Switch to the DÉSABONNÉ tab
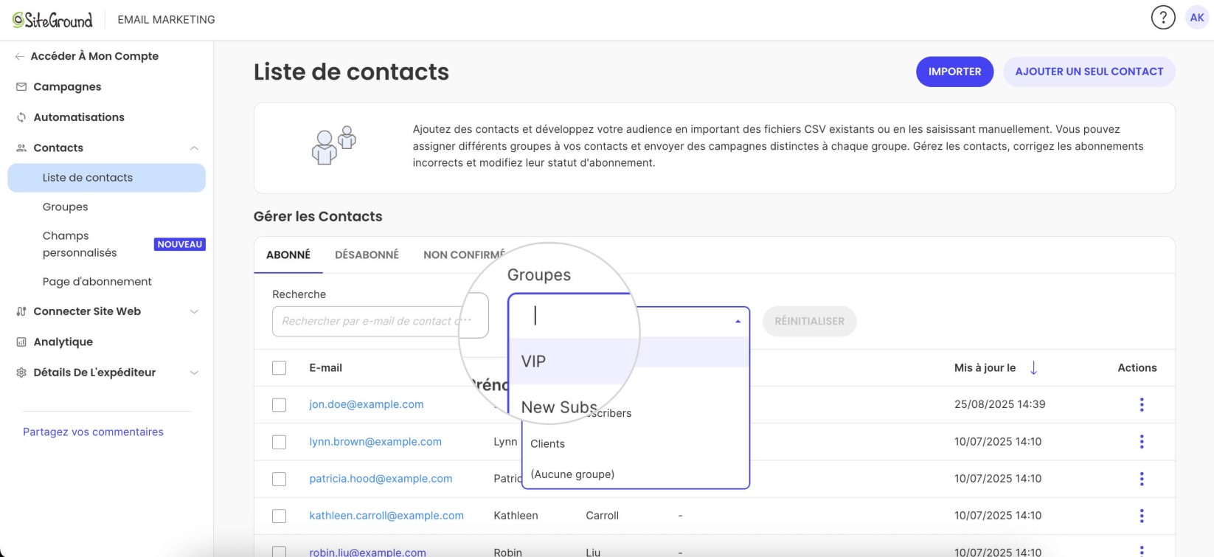This screenshot has height=557, width=1214. [x=367, y=255]
